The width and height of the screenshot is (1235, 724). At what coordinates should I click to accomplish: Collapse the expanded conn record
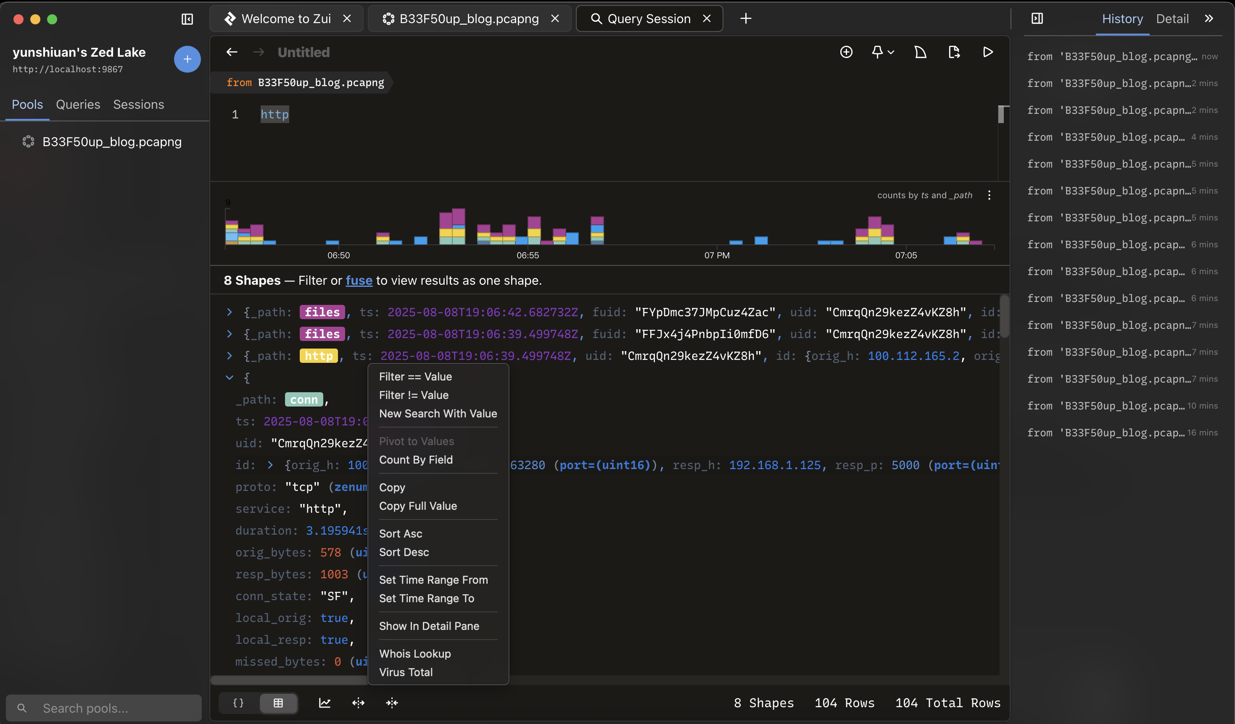tap(230, 378)
